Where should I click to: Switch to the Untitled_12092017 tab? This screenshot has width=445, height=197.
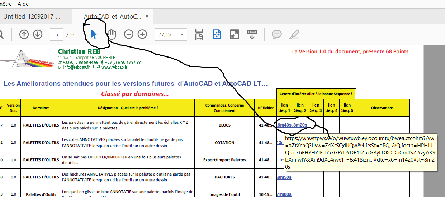pyautogui.click(x=32, y=16)
